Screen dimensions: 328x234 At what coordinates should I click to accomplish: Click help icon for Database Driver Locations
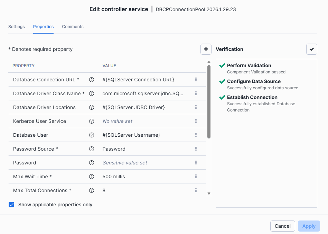click(92, 107)
